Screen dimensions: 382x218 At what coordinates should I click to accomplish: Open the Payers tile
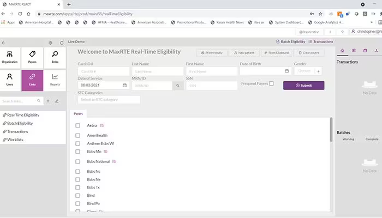click(32, 58)
